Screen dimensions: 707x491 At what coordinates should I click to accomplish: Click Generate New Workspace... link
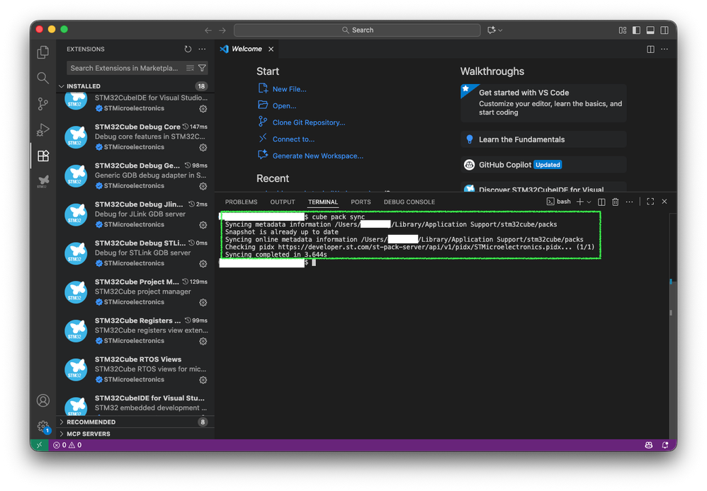[x=318, y=156]
